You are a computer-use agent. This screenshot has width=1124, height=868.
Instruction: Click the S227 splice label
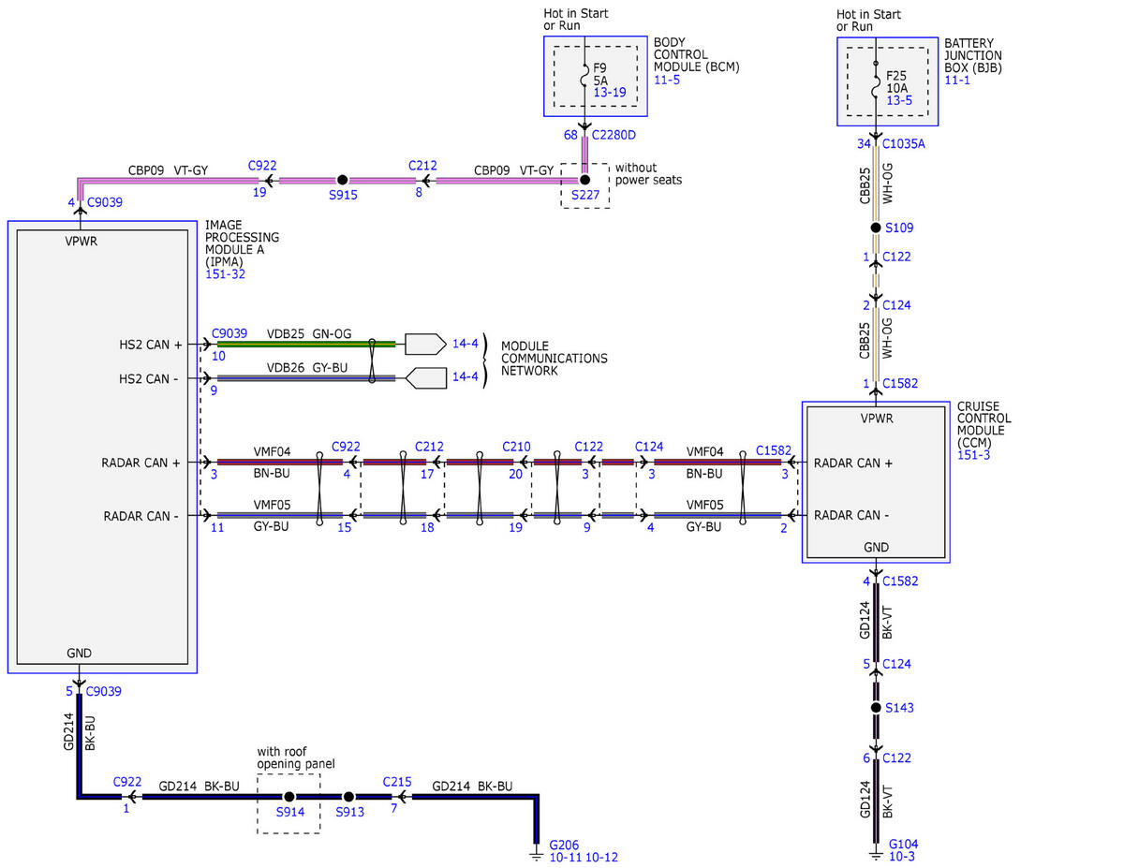pyautogui.click(x=585, y=197)
